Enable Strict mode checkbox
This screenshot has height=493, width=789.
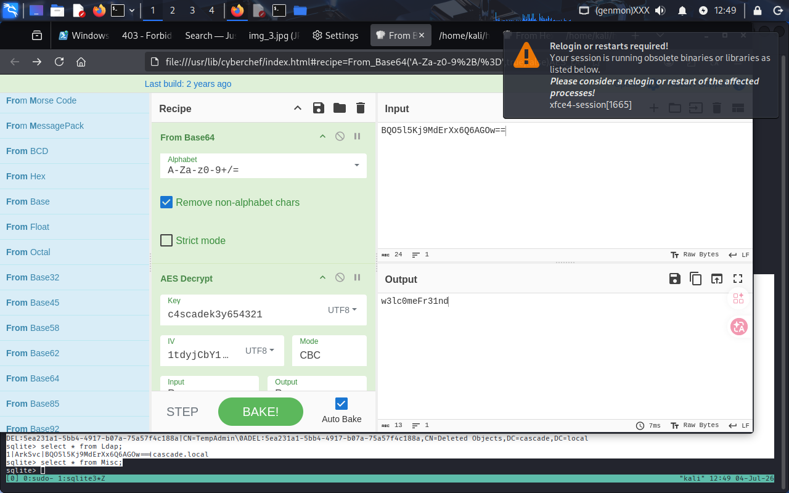[166, 240]
